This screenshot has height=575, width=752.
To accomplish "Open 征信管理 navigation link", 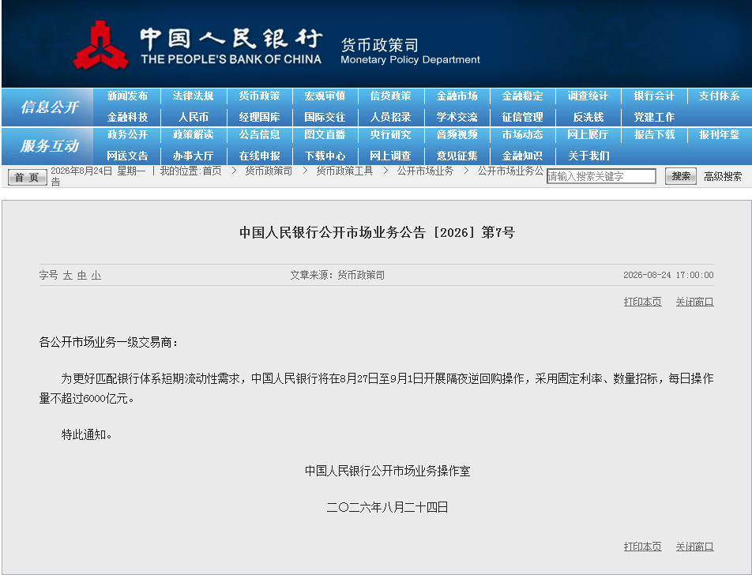I will 522,117.
